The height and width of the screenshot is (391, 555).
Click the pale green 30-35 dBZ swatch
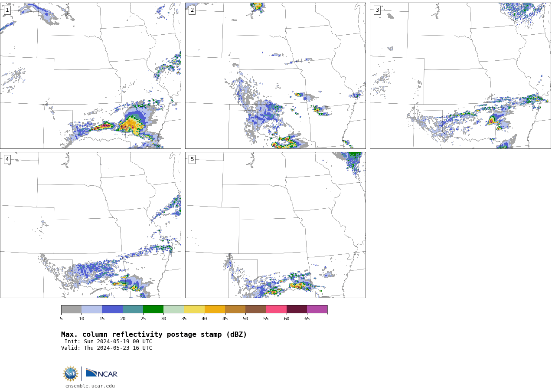pyautogui.click(x=173, y=309)
